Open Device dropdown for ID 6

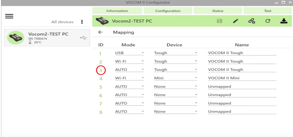[x=176, y=95]
